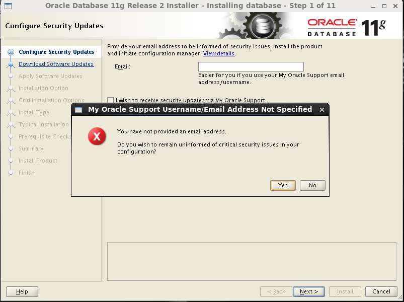Maximize the installer window
Image resolution: width=404 pixels, height=302 pixels.
[384, 6]
